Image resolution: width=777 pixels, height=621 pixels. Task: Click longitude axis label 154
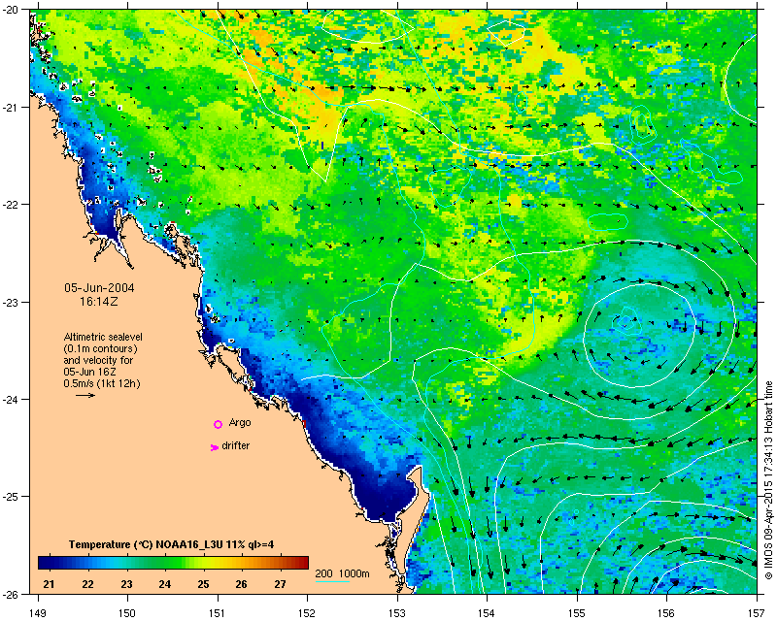[488, 613]
